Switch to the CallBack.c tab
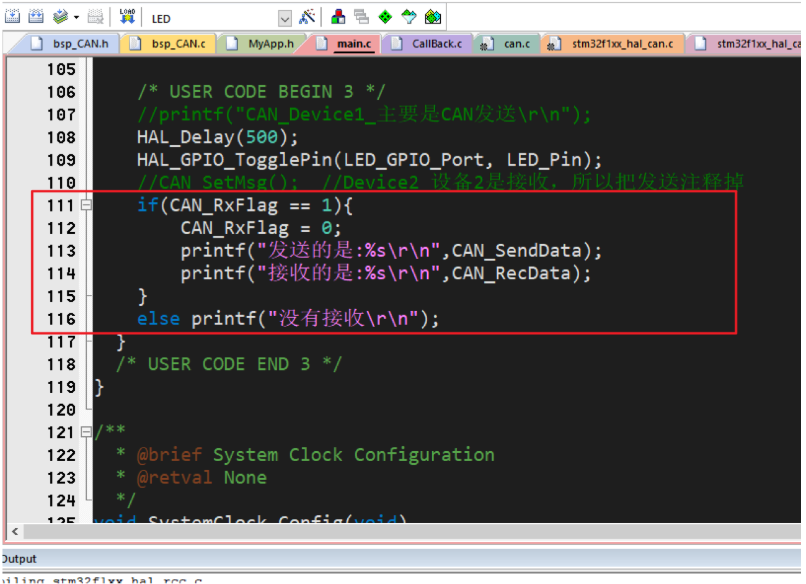The height and width of the screenshot is (584, 806). coord(428,43)
